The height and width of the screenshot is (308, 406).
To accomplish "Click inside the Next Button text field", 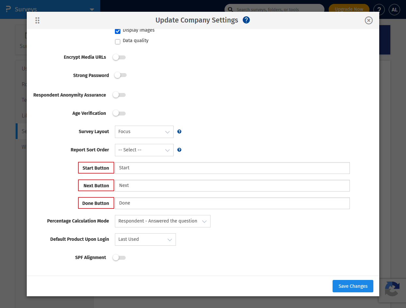I will 232,185.
